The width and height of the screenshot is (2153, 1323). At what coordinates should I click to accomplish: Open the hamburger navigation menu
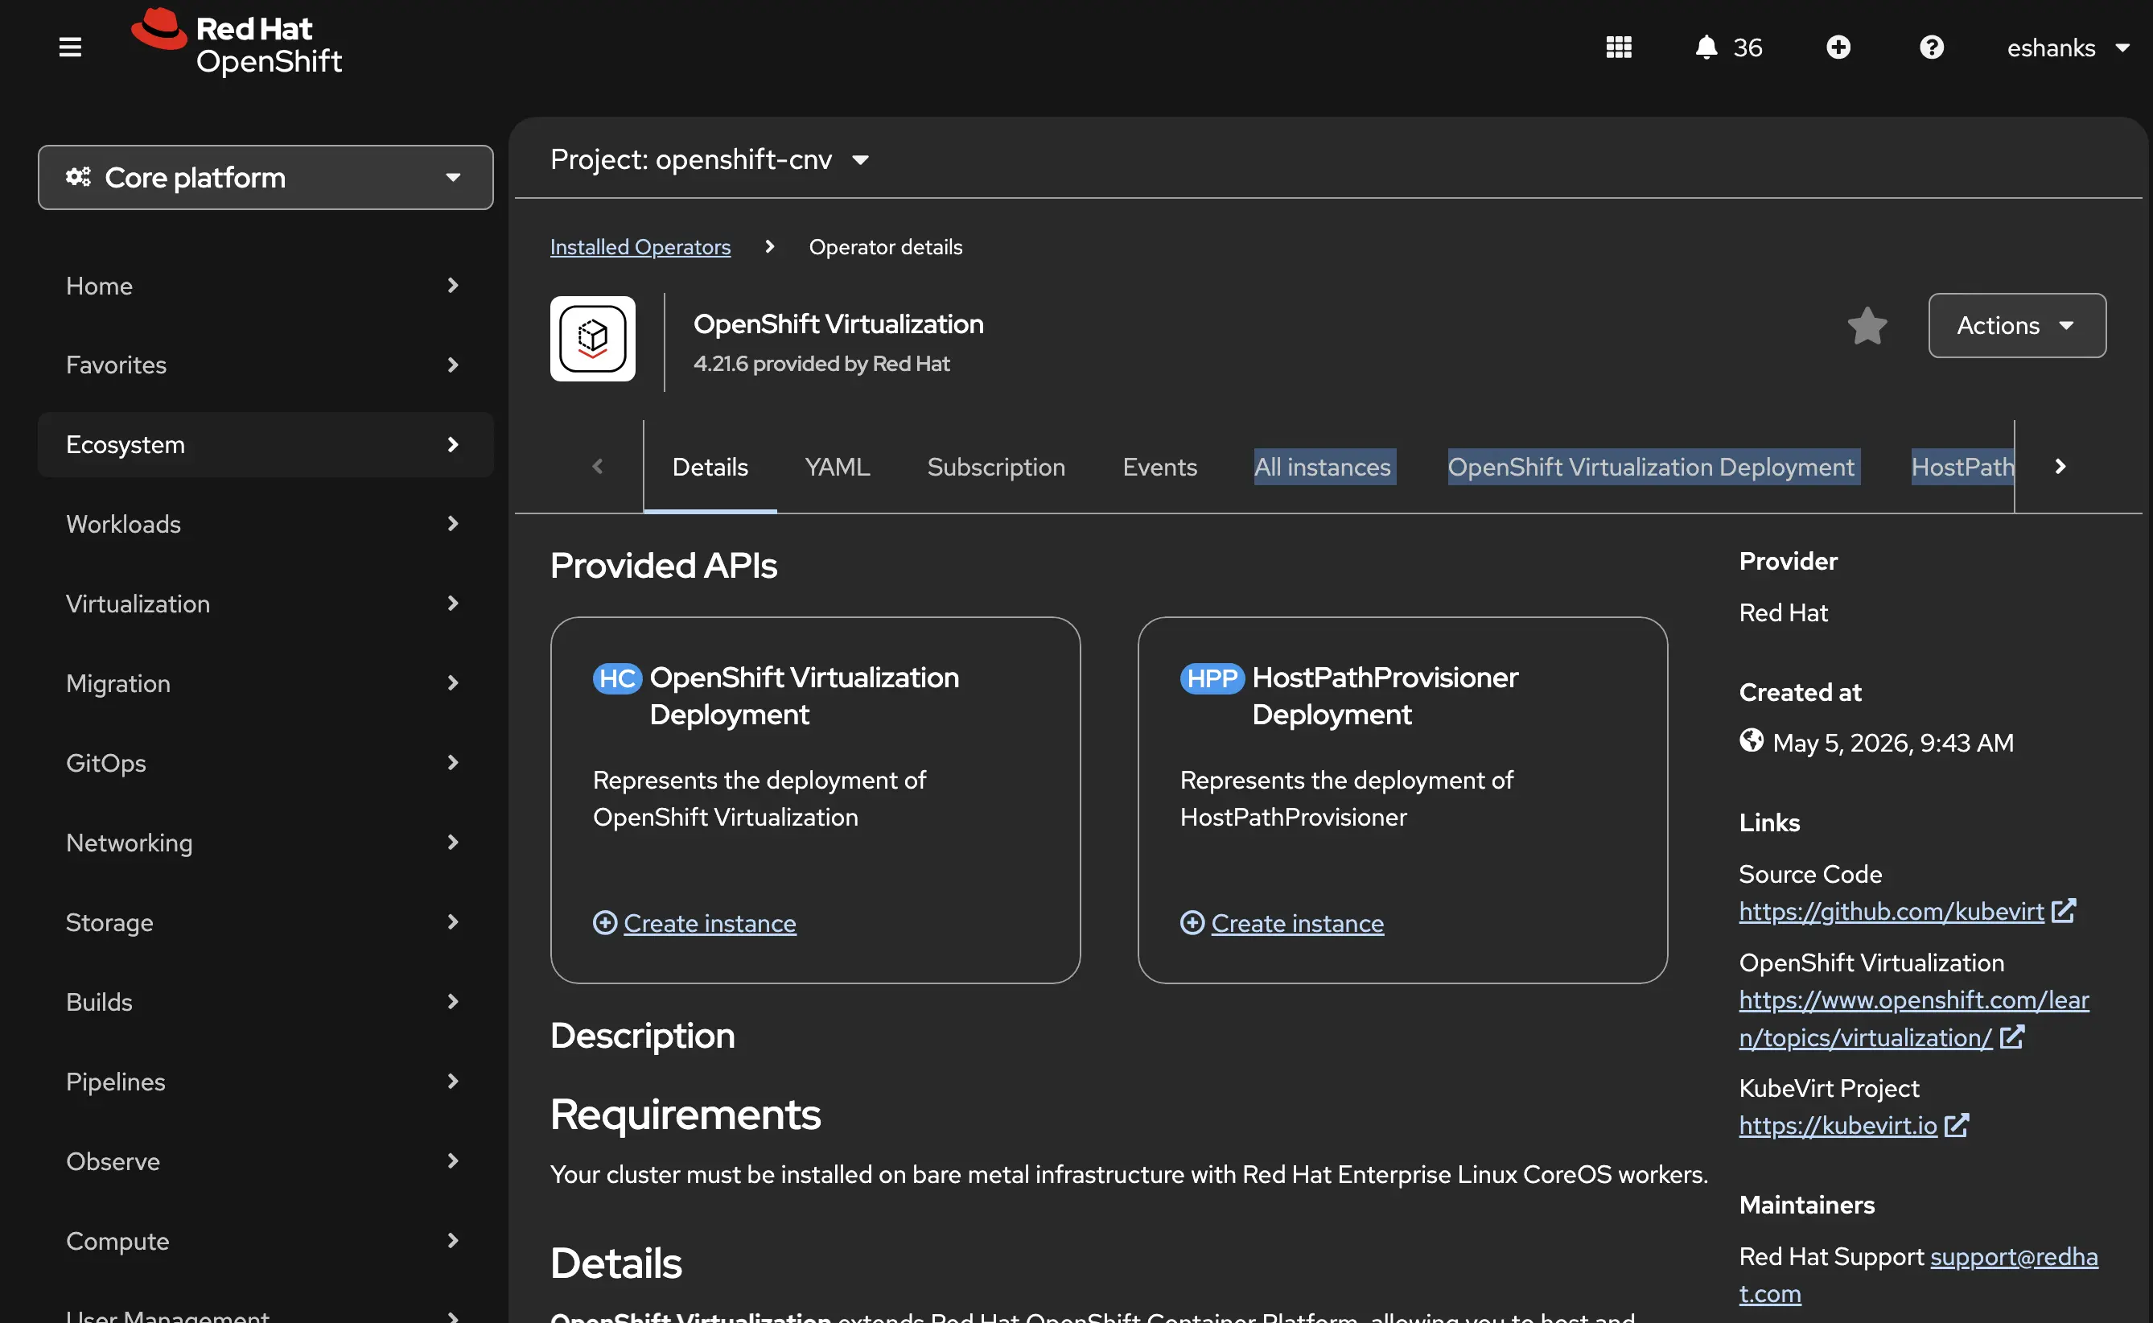coord(70,47)
